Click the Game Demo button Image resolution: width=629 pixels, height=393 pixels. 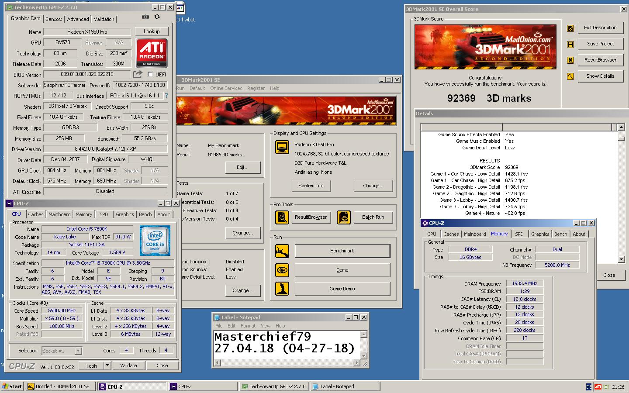(342, 289)
